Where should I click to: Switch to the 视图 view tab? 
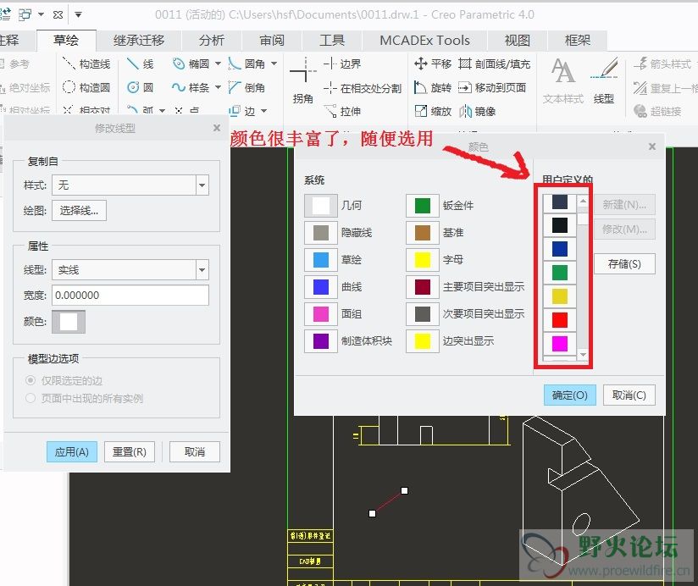(x=518, y=41)
